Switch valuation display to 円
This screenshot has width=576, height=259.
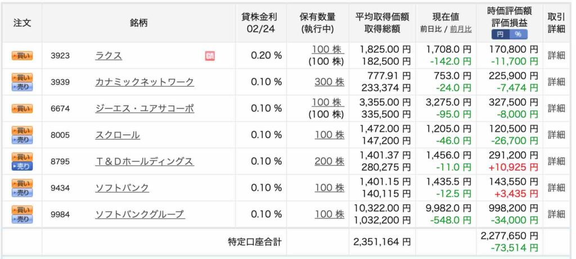[x=500, y=34]
